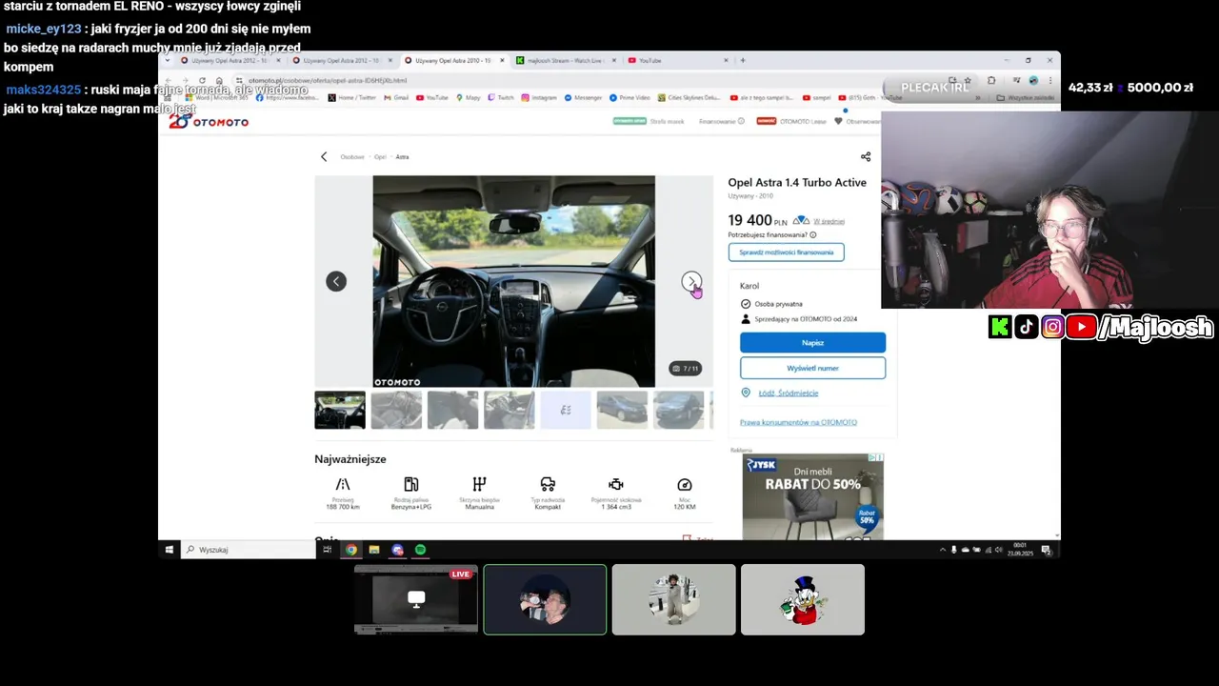This screenshot has width=1219, height=686.
Task: Click the Windows Wyszukaj search box
Action: (249, 550)
